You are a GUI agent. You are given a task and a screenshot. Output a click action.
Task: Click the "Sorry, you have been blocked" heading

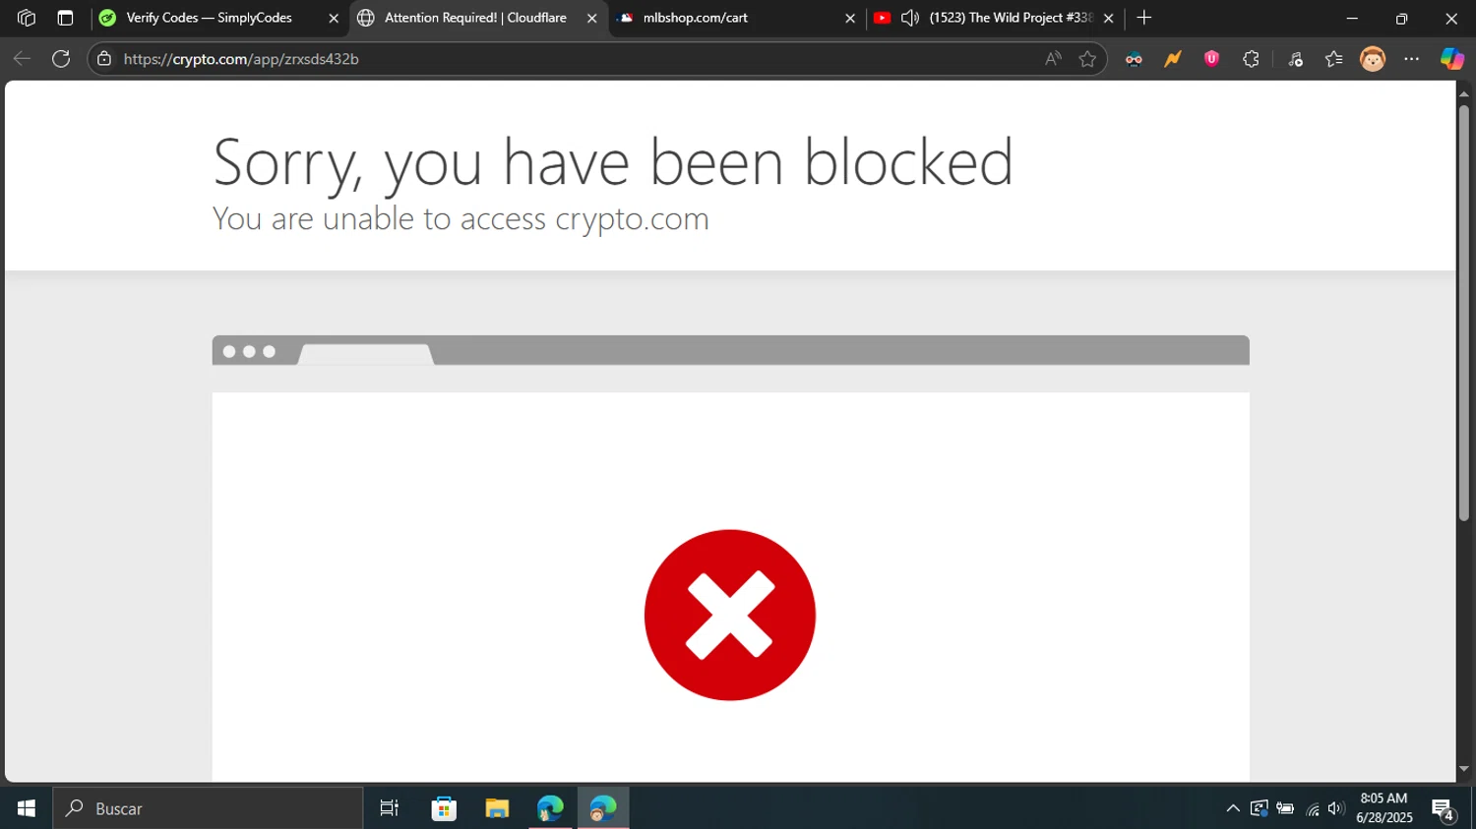[613, 161]
